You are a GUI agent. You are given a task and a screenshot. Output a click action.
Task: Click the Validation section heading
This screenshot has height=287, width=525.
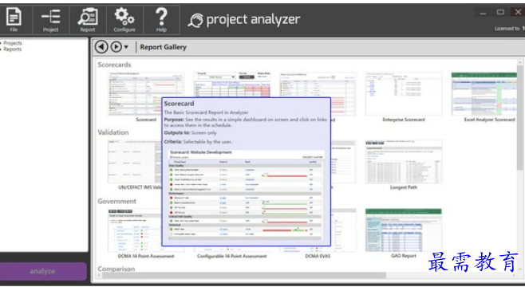tap(113, 132)
